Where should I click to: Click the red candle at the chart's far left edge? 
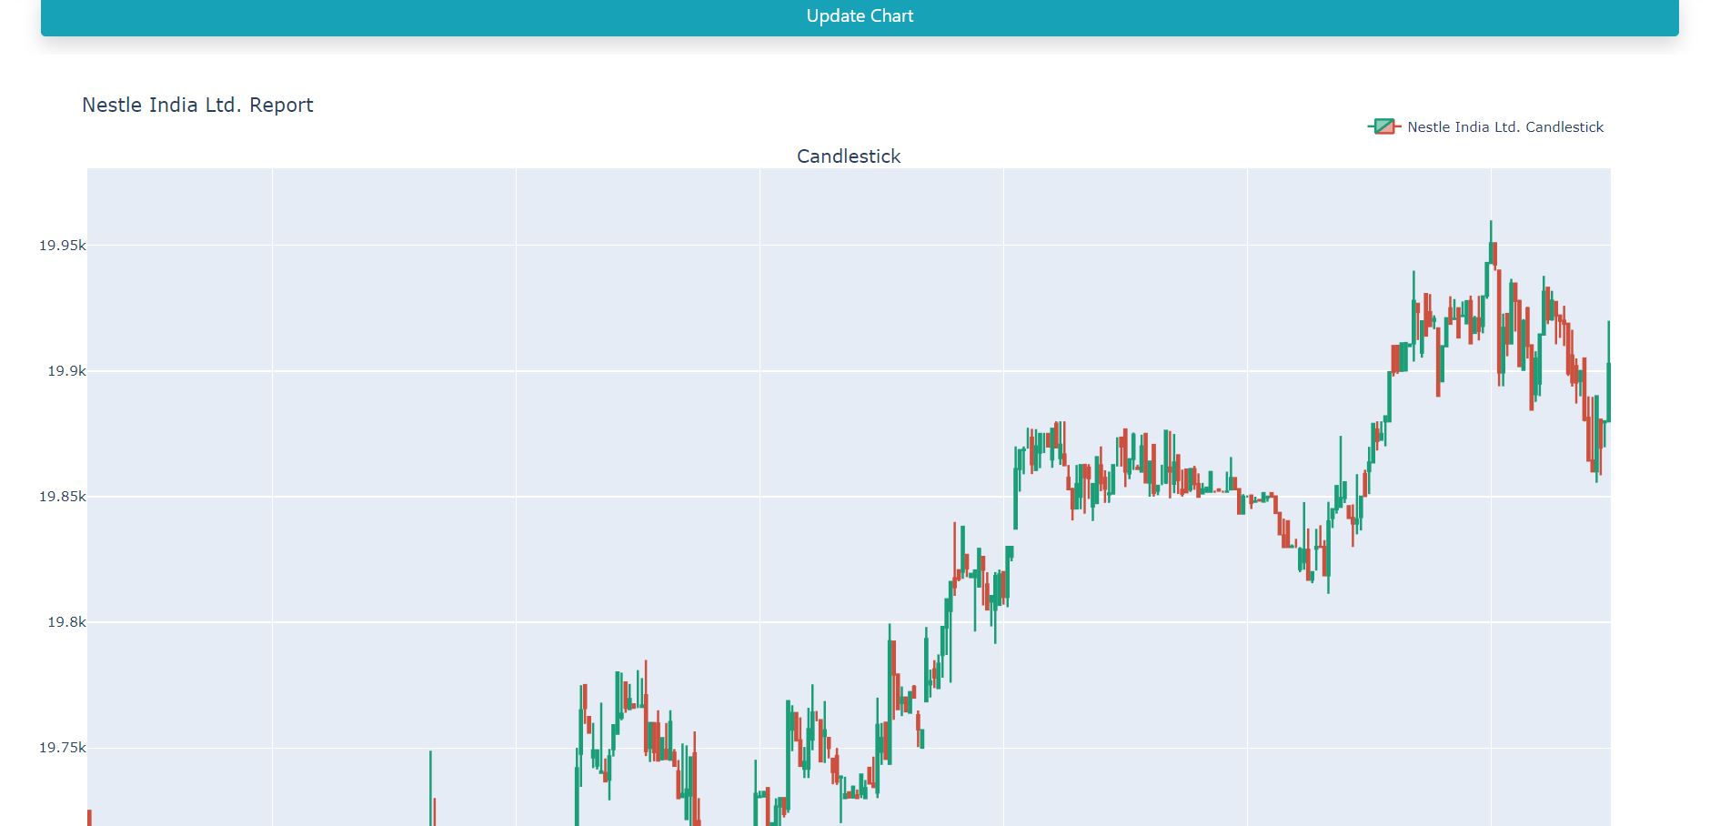coord(89,817)
